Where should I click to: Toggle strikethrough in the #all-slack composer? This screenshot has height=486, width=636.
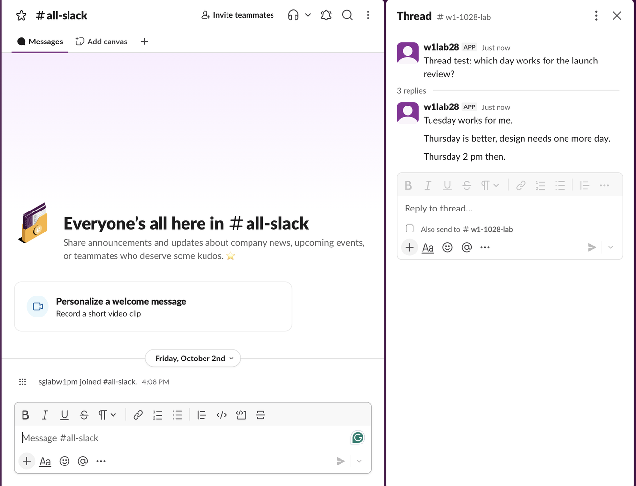pos(84,415)
